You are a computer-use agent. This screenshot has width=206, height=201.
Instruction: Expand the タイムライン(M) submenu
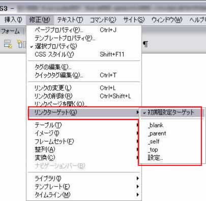click(84, 195)
